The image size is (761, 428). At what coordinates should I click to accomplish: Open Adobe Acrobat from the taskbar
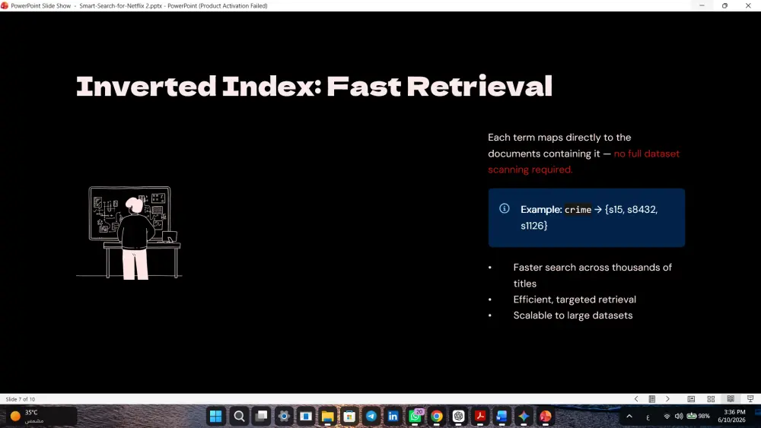pyautogui.click(x=480, y=416)
